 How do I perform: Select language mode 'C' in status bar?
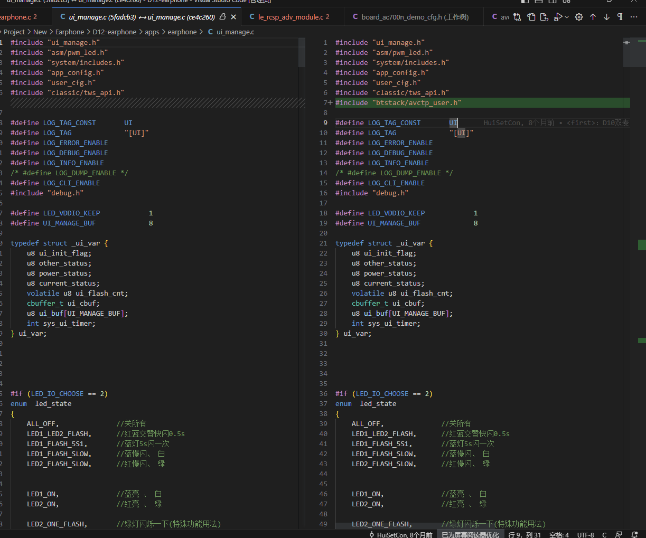point(604,534)
